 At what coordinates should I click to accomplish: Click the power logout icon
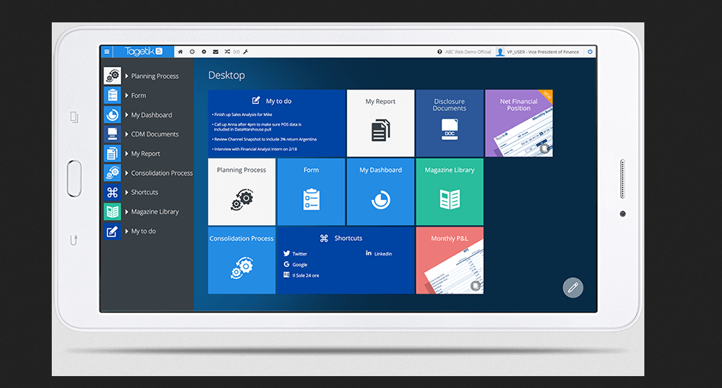point(590,52)
